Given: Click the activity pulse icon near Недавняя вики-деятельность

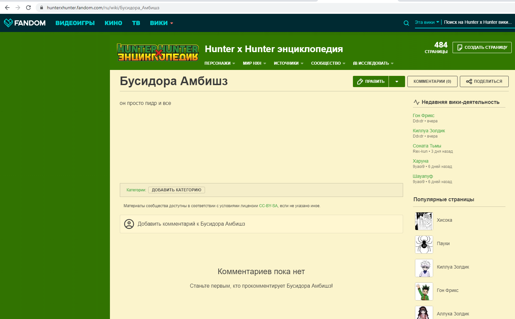Looking at the screenshot, I should click(x=416, y=102).
